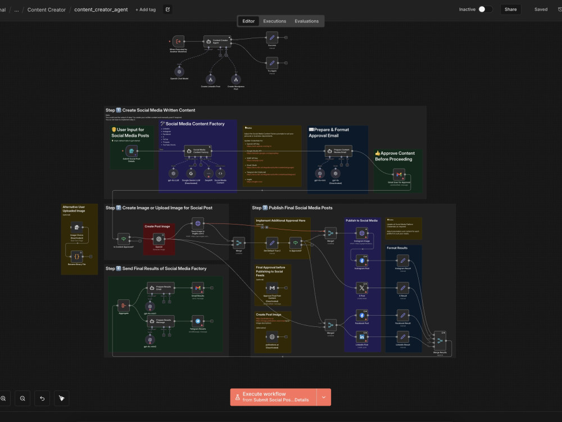Zoom out the canvas with minus magnifier
Image resolution: width=562 pixels, height=422 pixels.
tap(22, 398)
